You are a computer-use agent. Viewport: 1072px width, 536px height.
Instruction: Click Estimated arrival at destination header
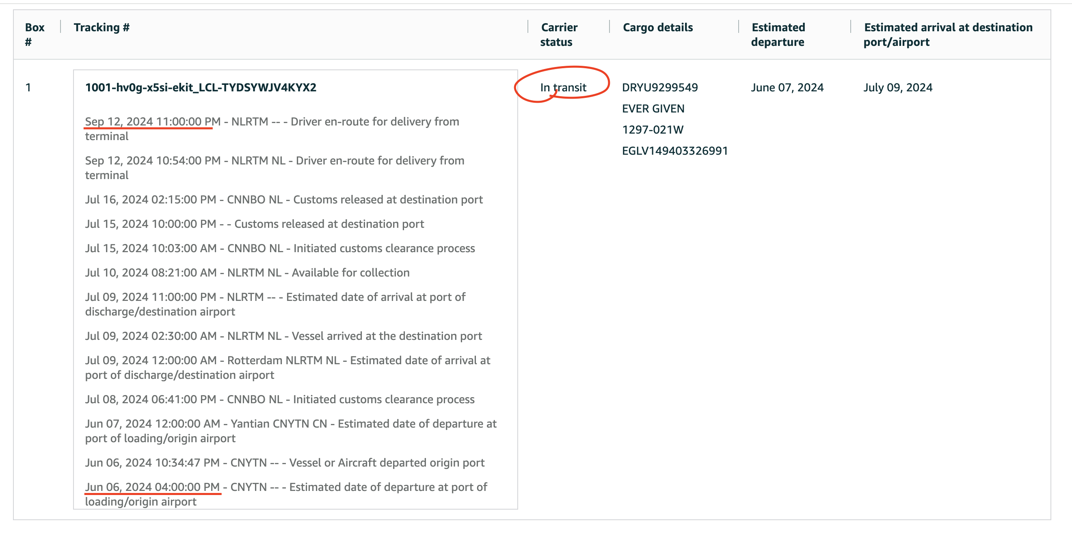(948, 34)
